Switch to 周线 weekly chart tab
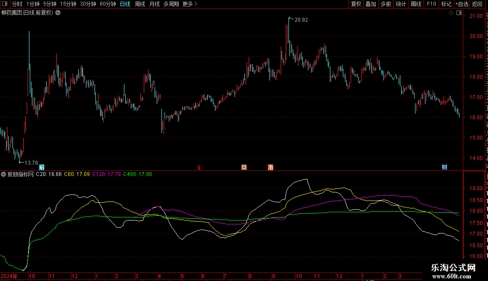 [140, 4]
